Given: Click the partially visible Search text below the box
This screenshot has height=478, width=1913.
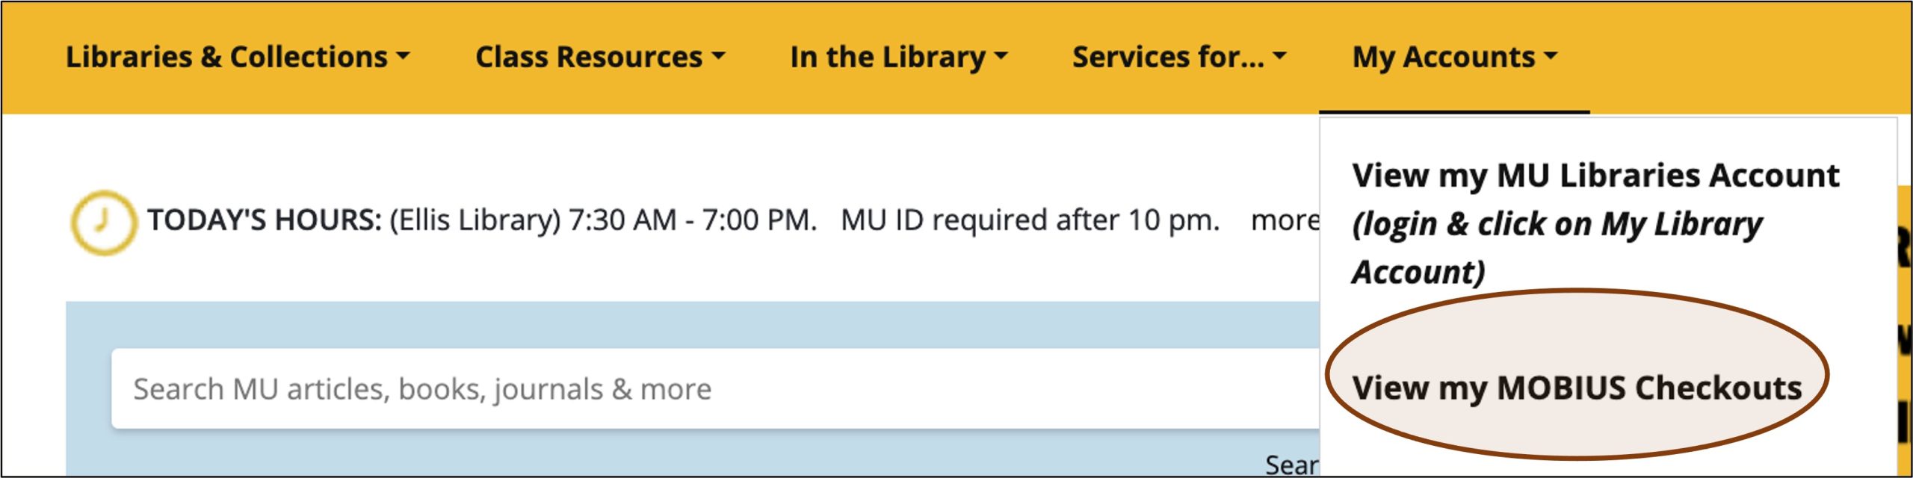Looking at the screenshot, I should pyautogui.click(x=1291, y=465).
